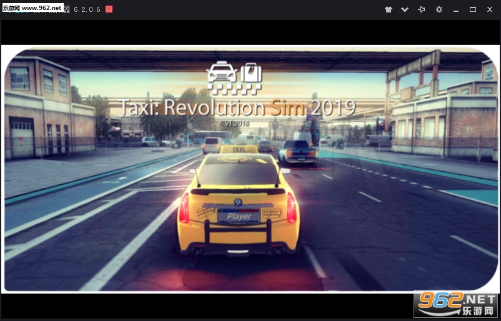Viewport: 501px width, 321px height.
Task: Click the 962.NET watermark logo
Action: pyautogui.click(x=455, y=305)
